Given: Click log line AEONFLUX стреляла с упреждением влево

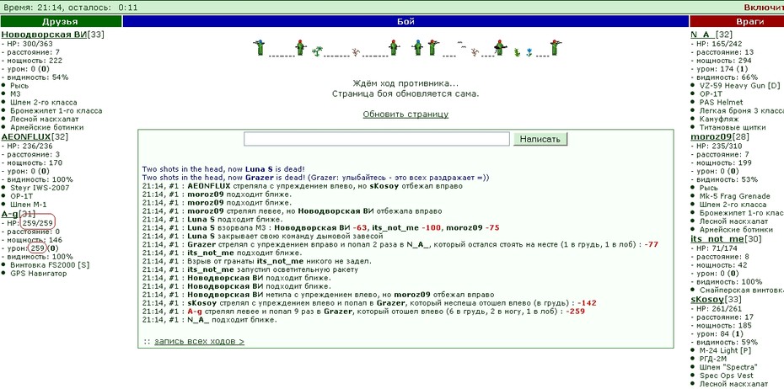Looking at the screenshot, I should tap(302, 186).
